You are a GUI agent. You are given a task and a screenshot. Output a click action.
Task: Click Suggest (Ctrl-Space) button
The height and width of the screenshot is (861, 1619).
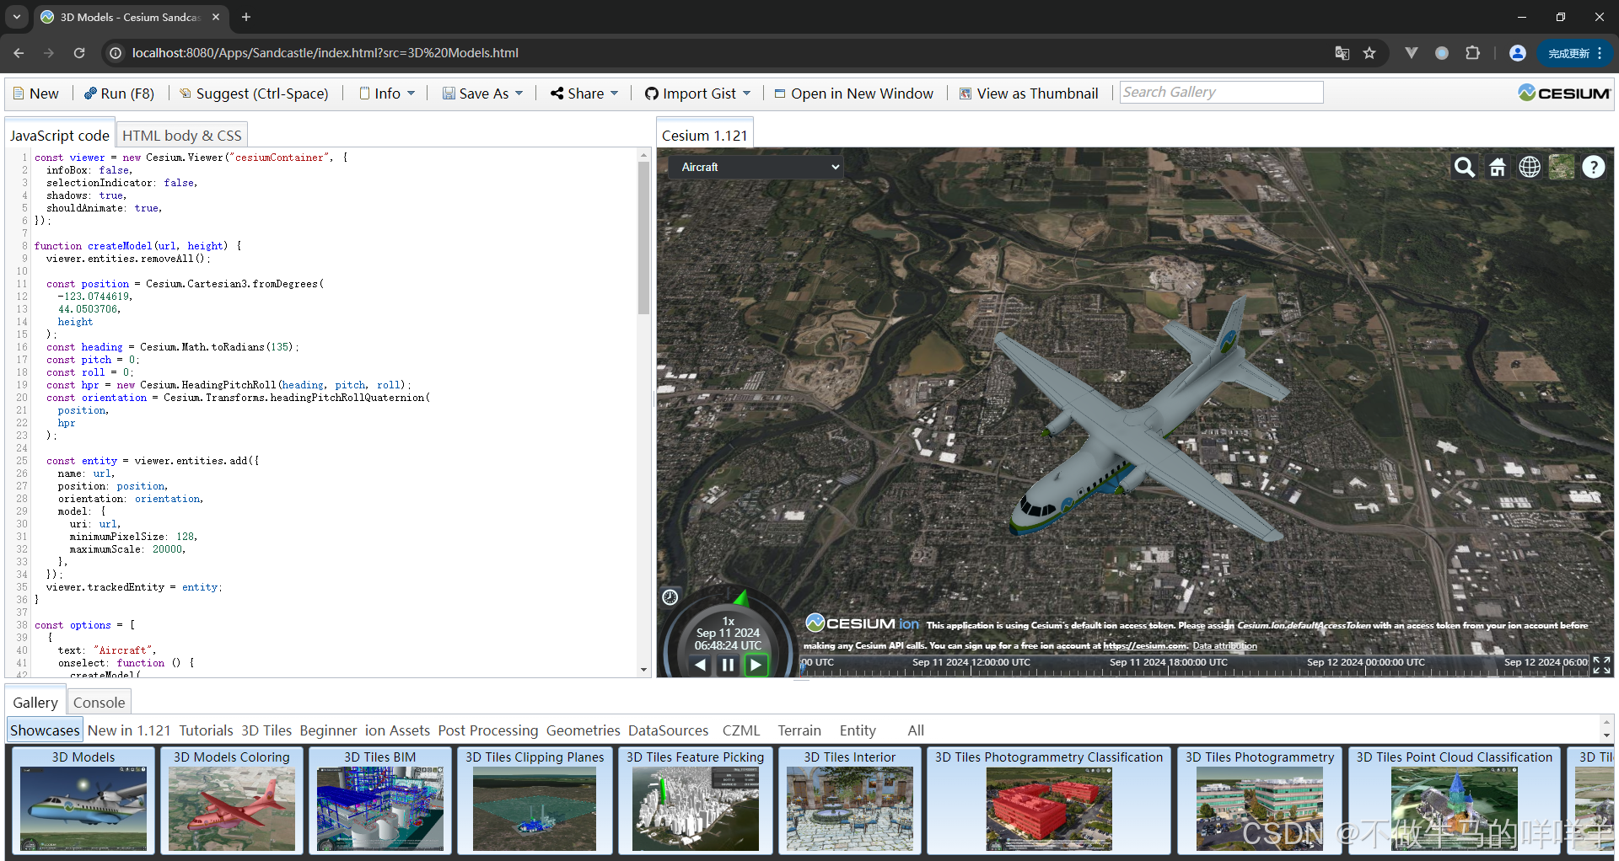[254, 94]
